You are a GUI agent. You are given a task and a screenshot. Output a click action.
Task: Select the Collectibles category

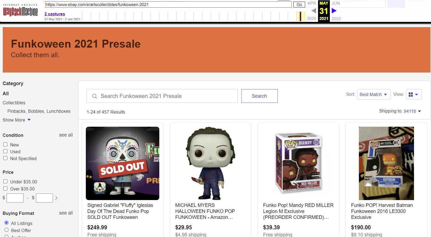14,103
